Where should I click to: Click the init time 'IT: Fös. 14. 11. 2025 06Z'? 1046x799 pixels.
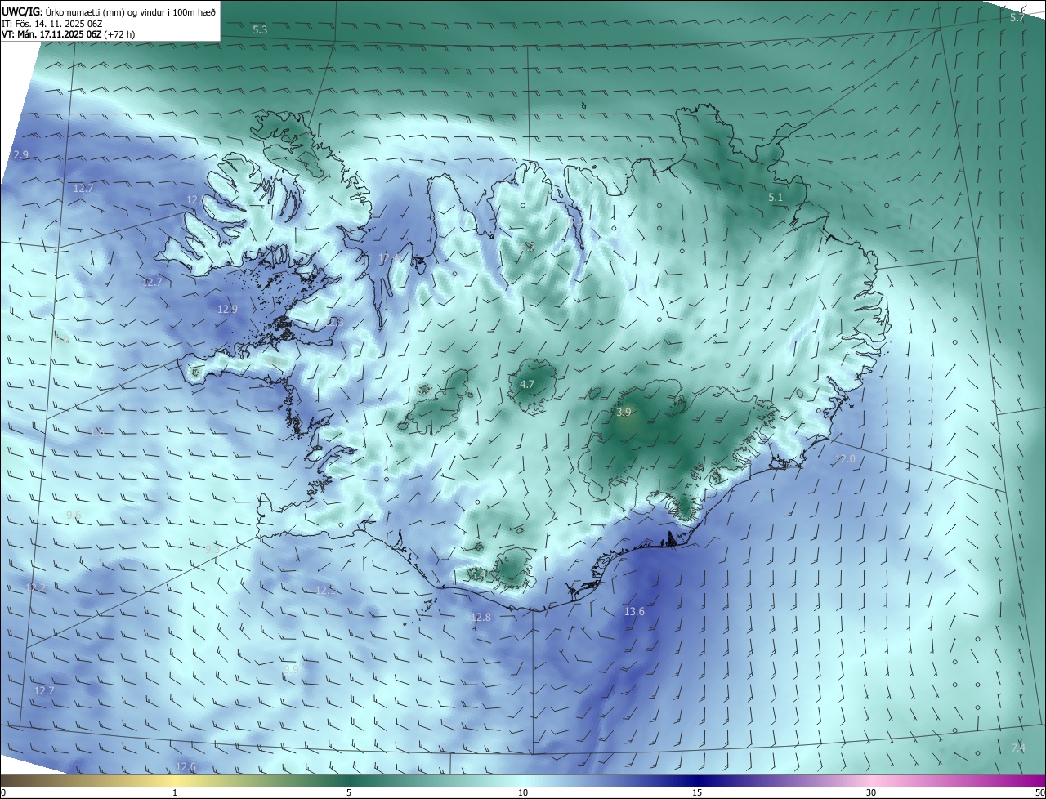pos(51,24)
